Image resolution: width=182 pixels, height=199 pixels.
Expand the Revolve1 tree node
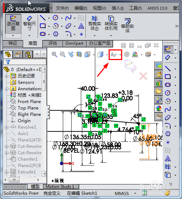pos(6,127)
